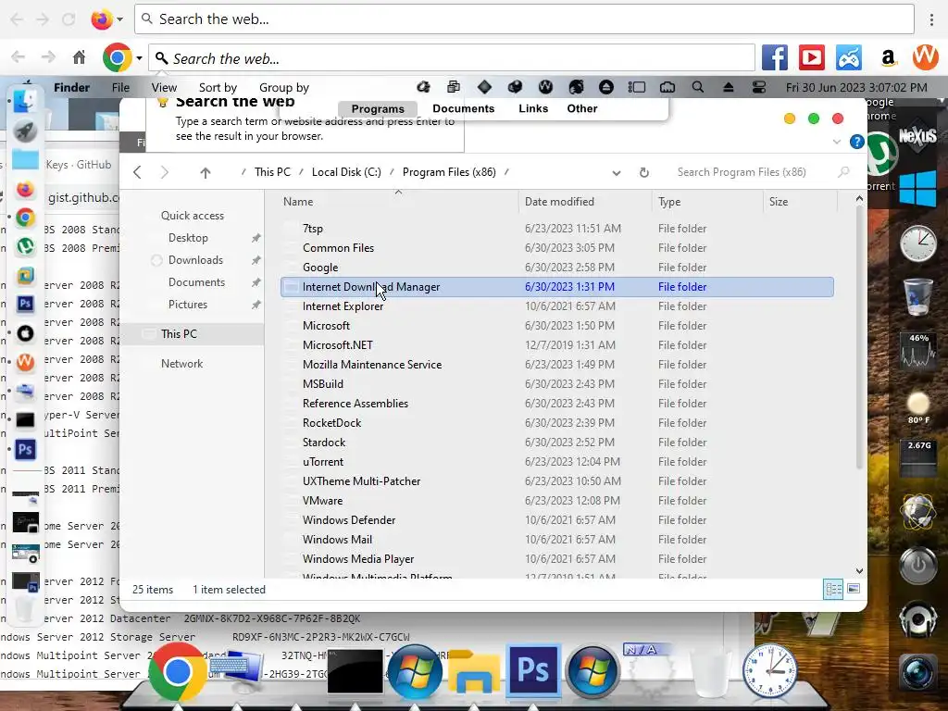Click the Amazon shortcut icon

[888, 58]
